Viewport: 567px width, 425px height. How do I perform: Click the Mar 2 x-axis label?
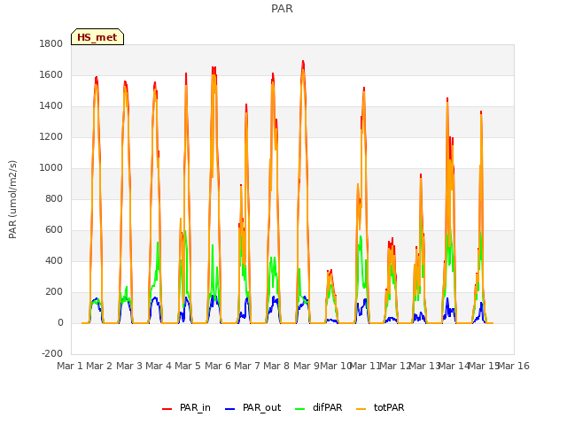point(99,366)
